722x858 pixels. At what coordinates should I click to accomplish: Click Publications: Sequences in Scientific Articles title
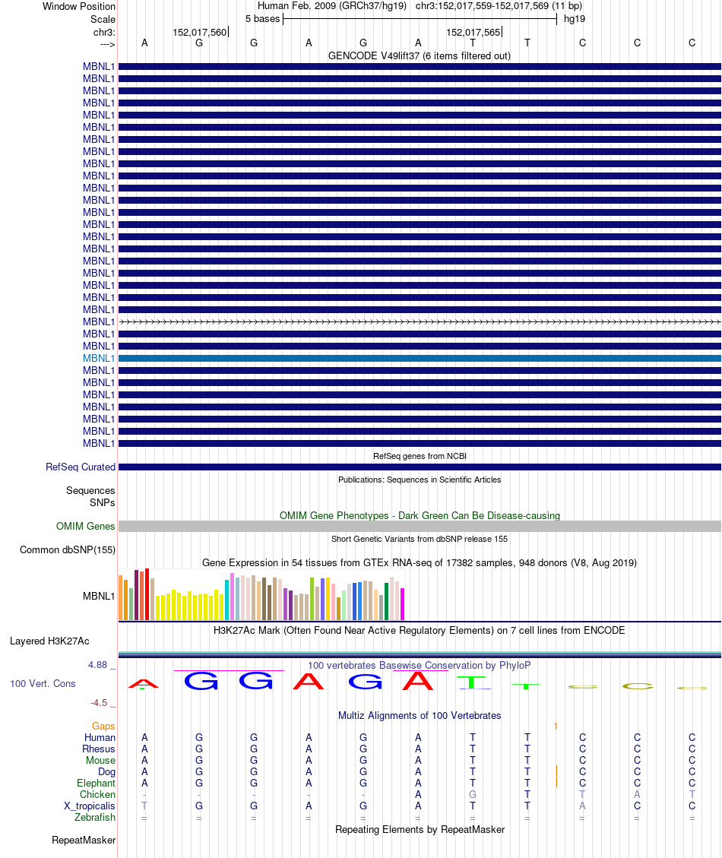(x=420, y=480)
